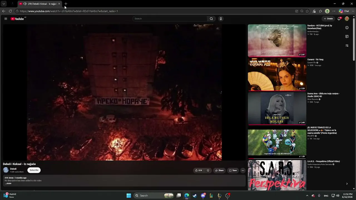
Task: Select the Debeli i Koksal browser tab
Action: 40,4
